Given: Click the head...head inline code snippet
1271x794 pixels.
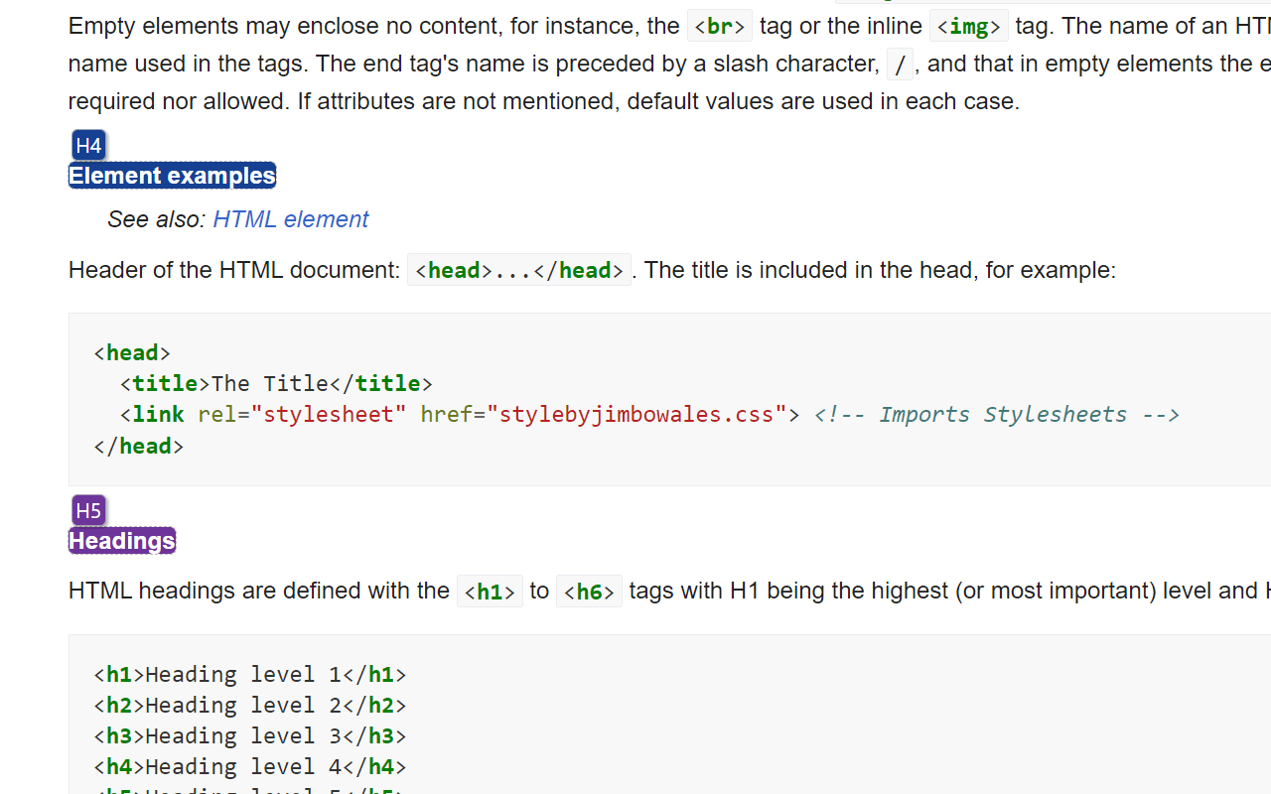Looking at the screenshot, I should click(518, 269).
